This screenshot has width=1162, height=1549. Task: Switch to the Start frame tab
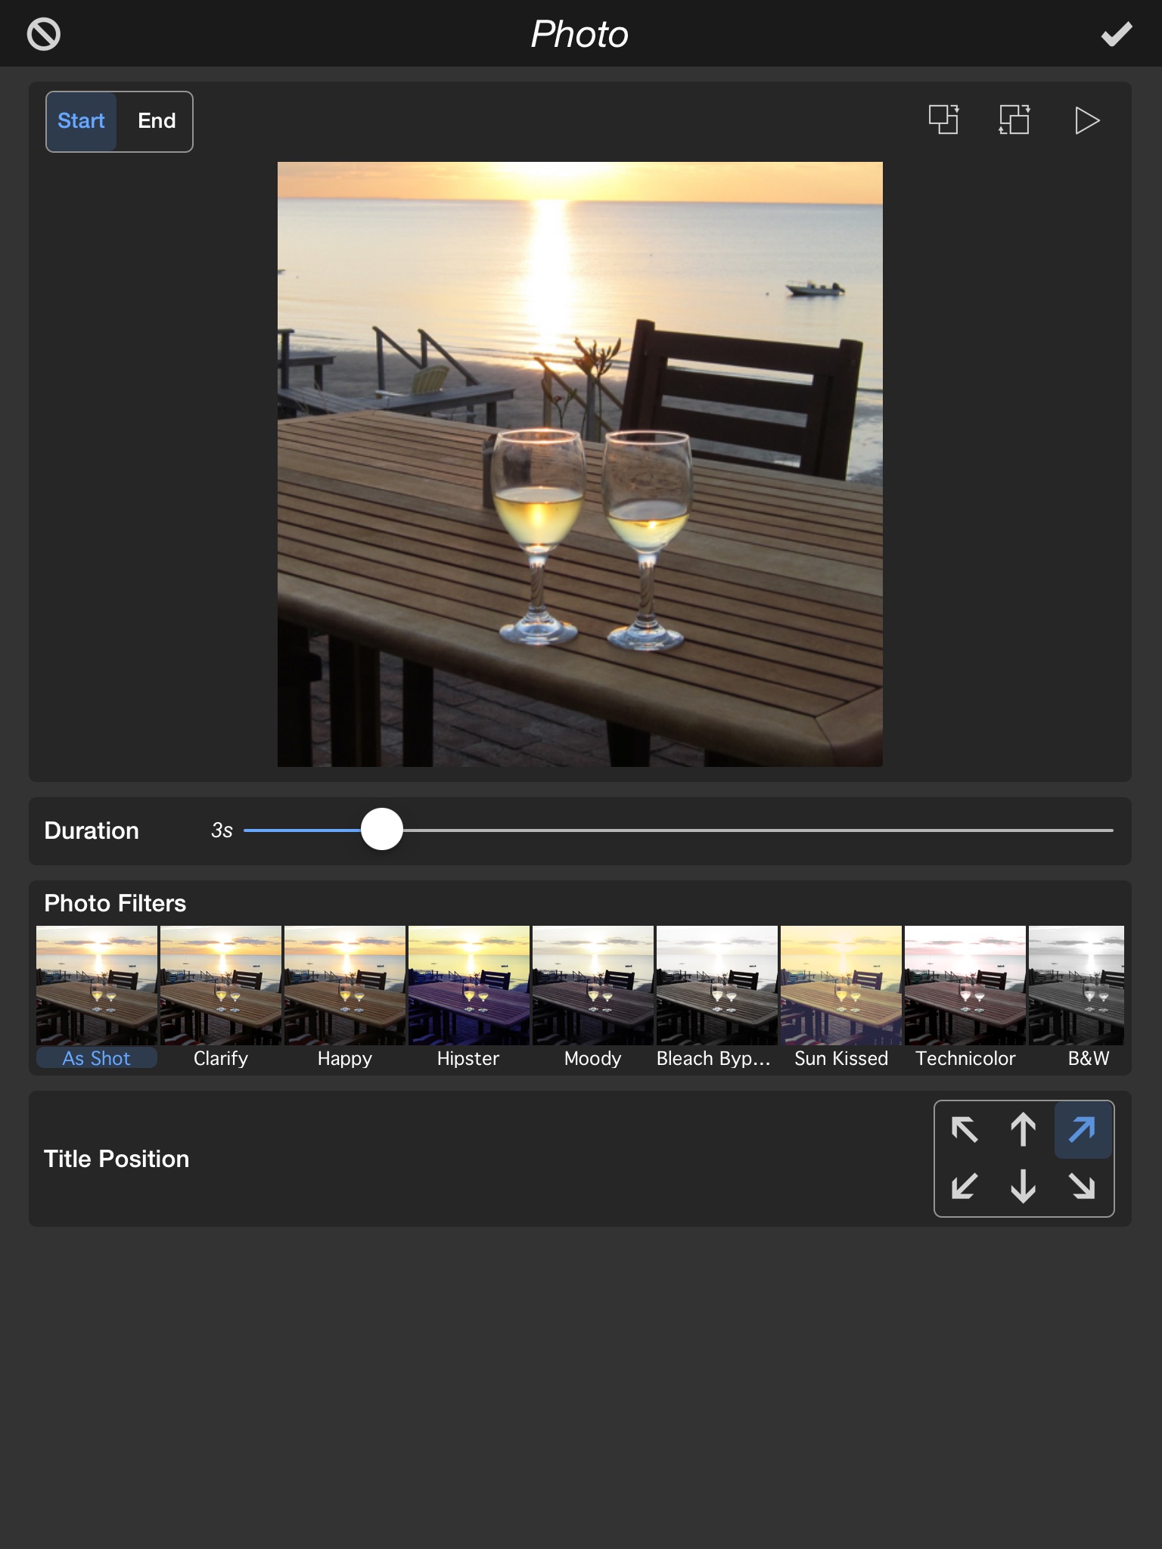[x=82, y=121]
